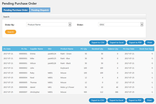Click supplier name Emma

click(x=33, y=54)
